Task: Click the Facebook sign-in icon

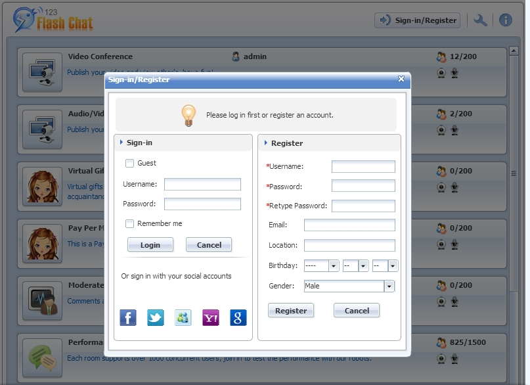Action: [x=128, y=318]
